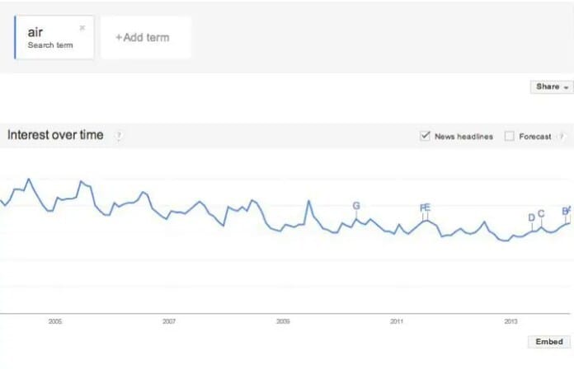Viewport: 574px width, 369px height.
Task: Click the Interest over time heading
Action: tap(55, 135)
